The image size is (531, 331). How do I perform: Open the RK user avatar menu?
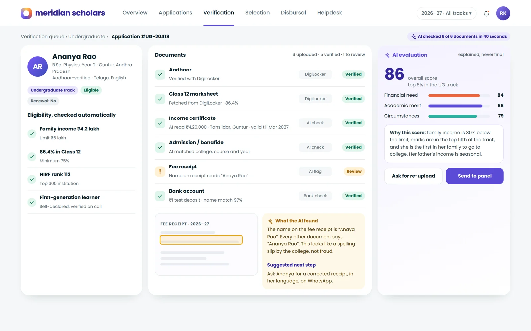[x=503, y=13]
